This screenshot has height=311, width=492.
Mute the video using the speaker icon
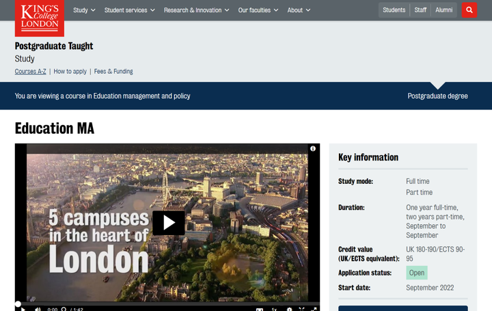(x=38, y=309)
